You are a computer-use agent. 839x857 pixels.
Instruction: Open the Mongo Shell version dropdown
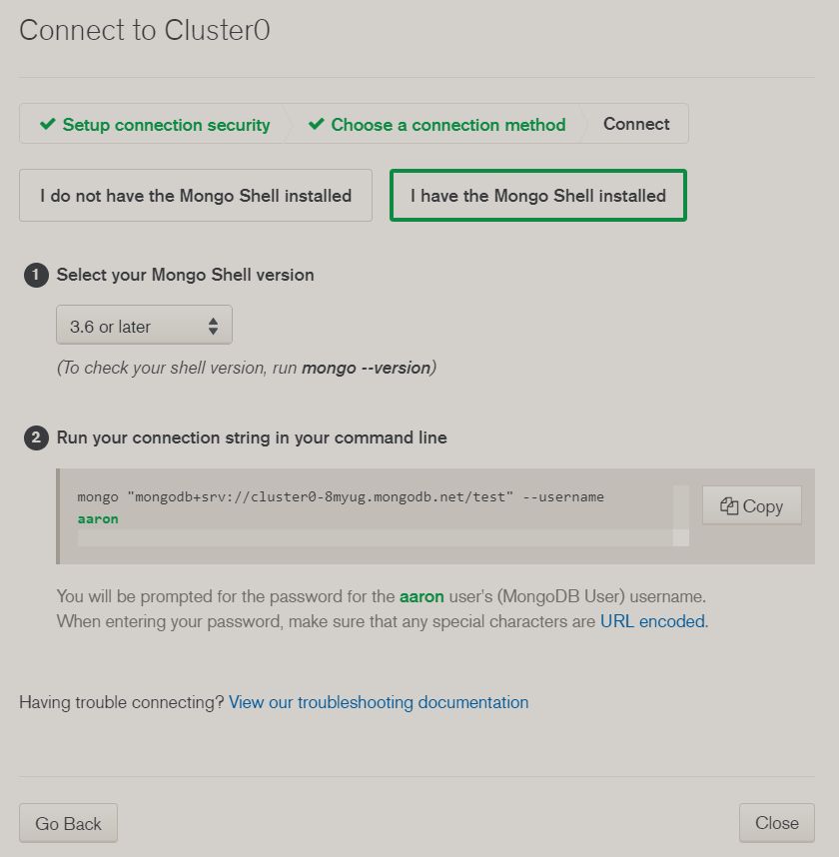[144, 326]
